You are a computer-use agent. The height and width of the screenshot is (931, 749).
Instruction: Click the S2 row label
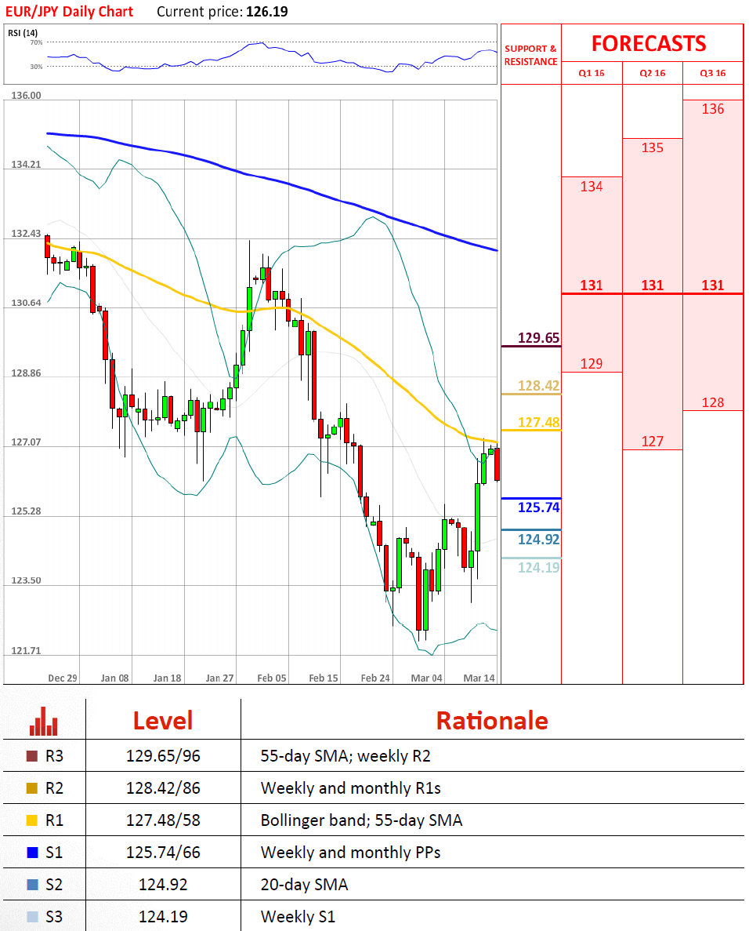[54, 884]
